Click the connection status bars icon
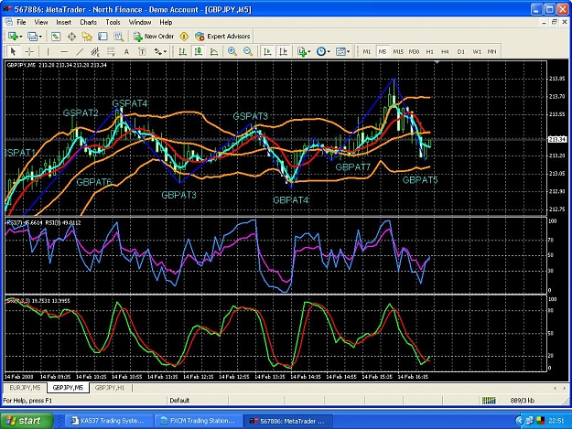The width and height of the screenshot is (572, 429). click(489, 401)
